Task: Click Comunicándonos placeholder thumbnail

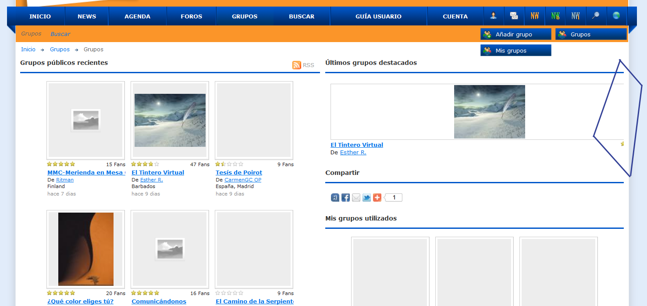Action: (170, 249)
